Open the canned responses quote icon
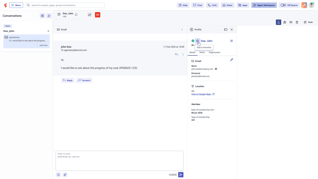318x179 pixels. [291, 22]
